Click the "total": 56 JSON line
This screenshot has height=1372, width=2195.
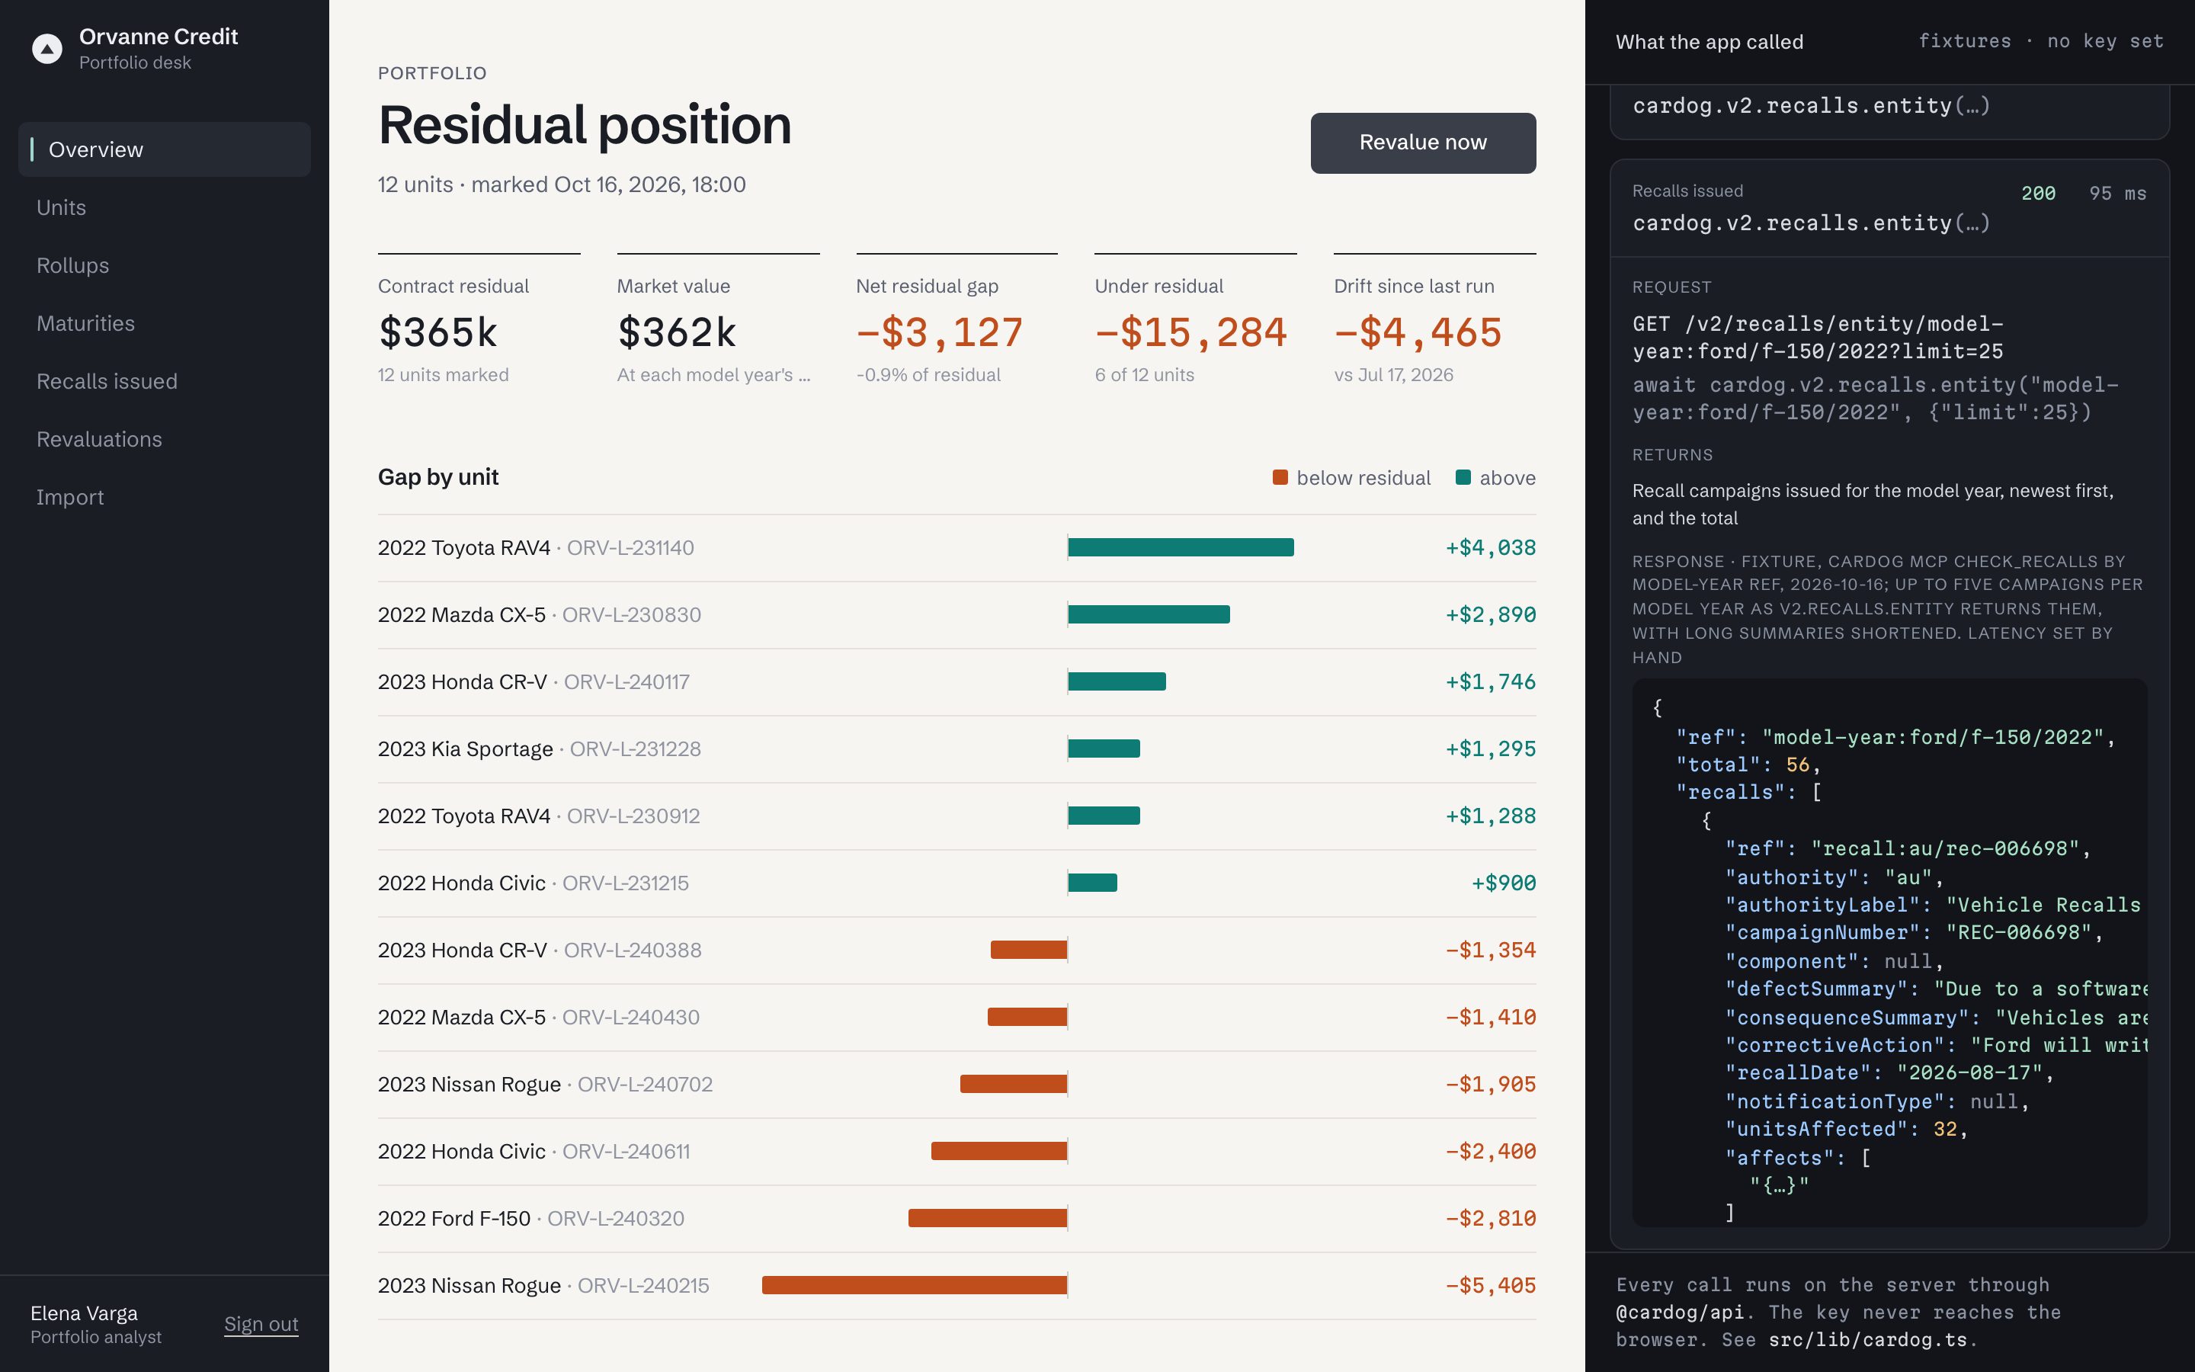pos(1748,765)
